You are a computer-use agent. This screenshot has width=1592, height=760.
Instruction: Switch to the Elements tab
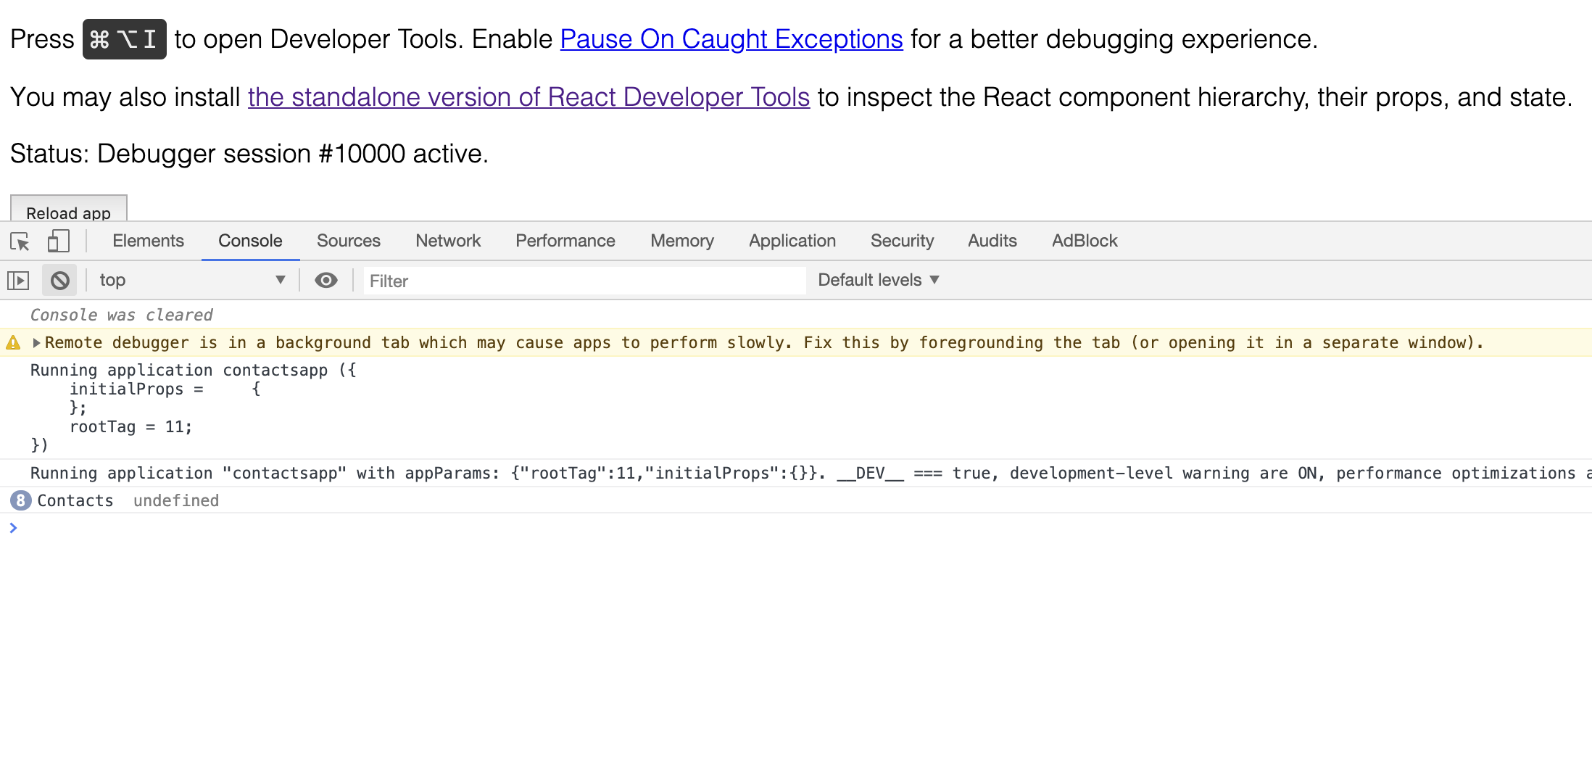tap(148, 241)
